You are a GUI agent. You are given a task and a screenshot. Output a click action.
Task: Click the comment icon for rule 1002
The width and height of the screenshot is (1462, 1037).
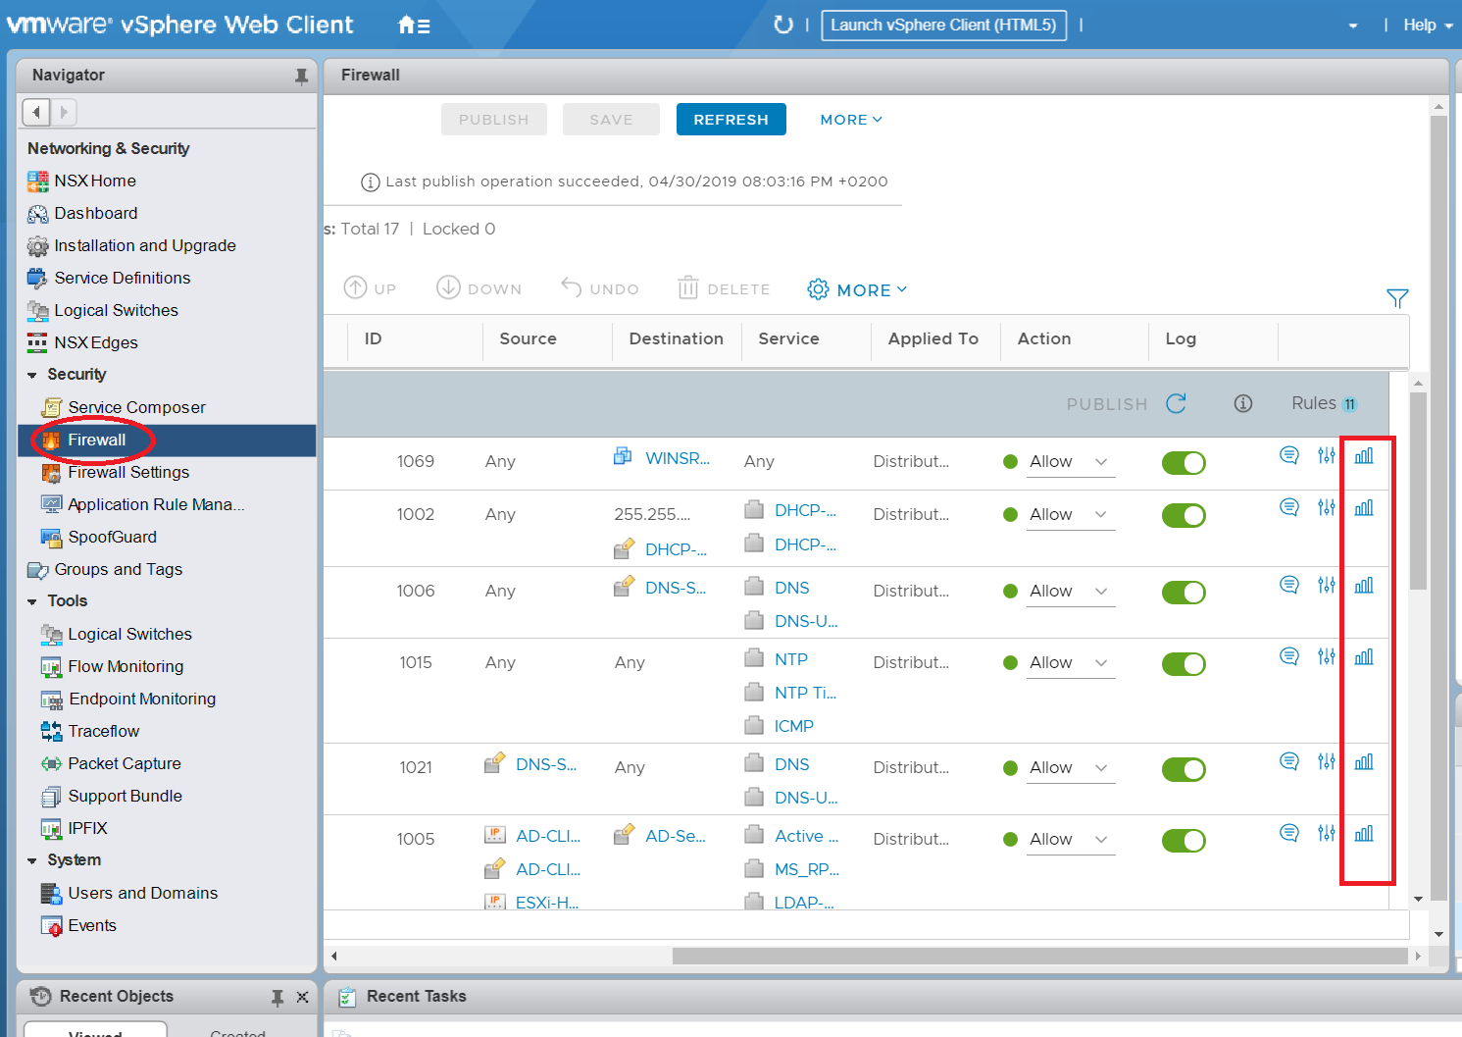1289,507
